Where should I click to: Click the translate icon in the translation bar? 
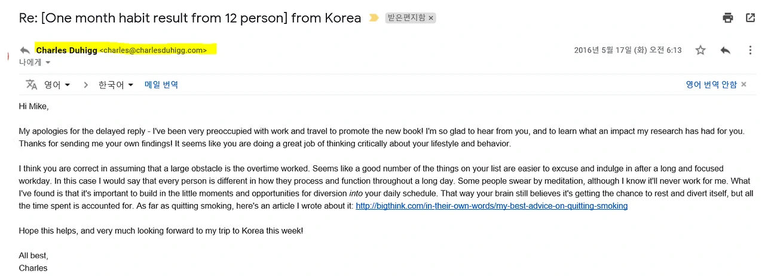(x=31, y=85)
